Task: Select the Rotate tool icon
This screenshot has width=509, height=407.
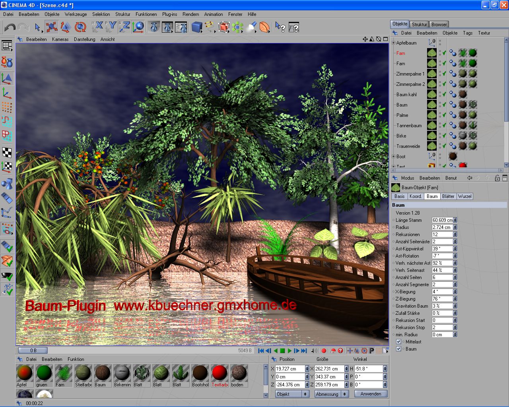Action: tap(80, 27)
